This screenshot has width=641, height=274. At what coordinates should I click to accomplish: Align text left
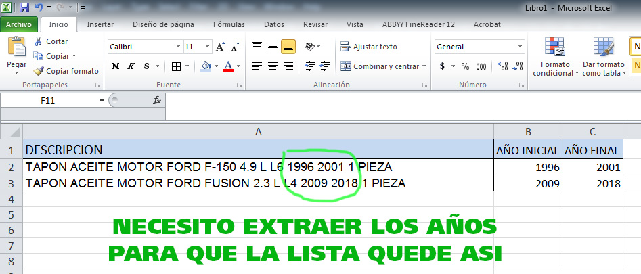[257, 66]
